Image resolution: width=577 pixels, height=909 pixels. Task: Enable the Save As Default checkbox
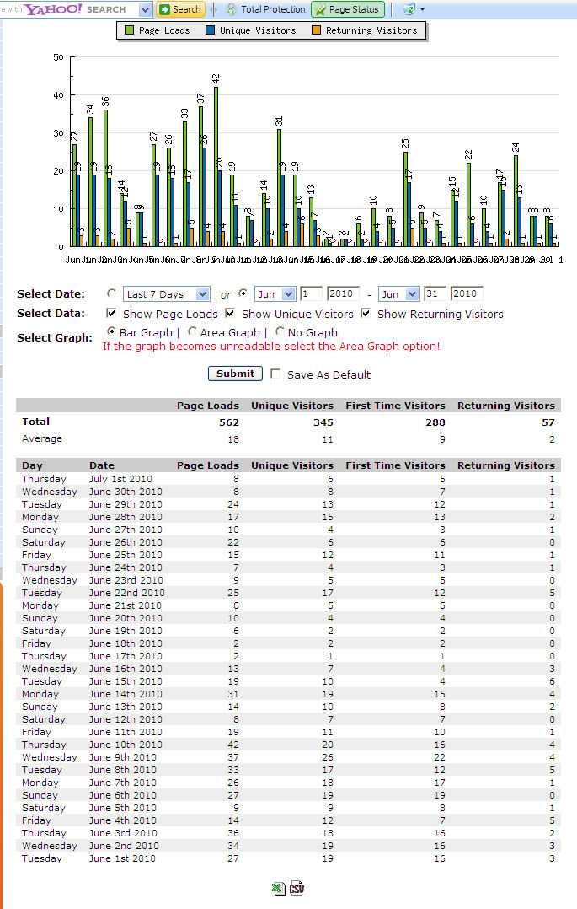coord(275,374)
